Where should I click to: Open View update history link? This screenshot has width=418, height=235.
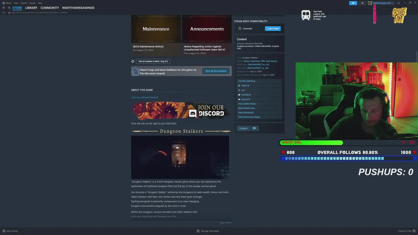point(247,104)
